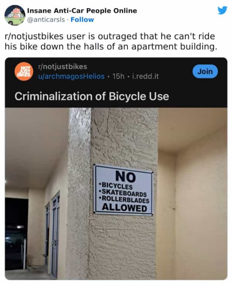The width and height of the screenshot is (232, 284).
Task: Open the Insane Anti-Car People Online display name
Action: click(x=82, y=11)
